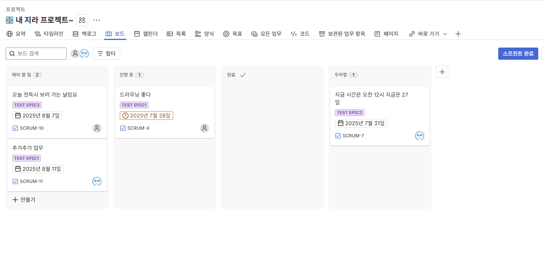Screen dimensions: 544x272
Task: Click assignee avatar on SCRUM-7 card
Action: 420,136
